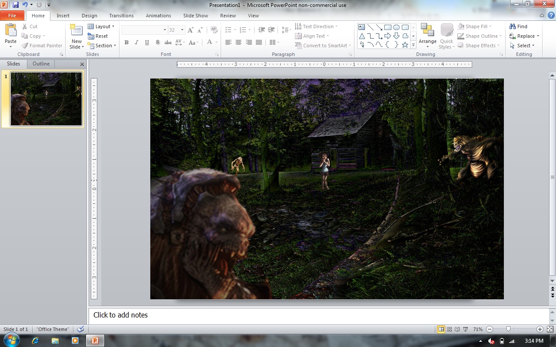Viewport: 556px width, 347px height.
Task: Open the Arrange menu
Action: [427, 36]
